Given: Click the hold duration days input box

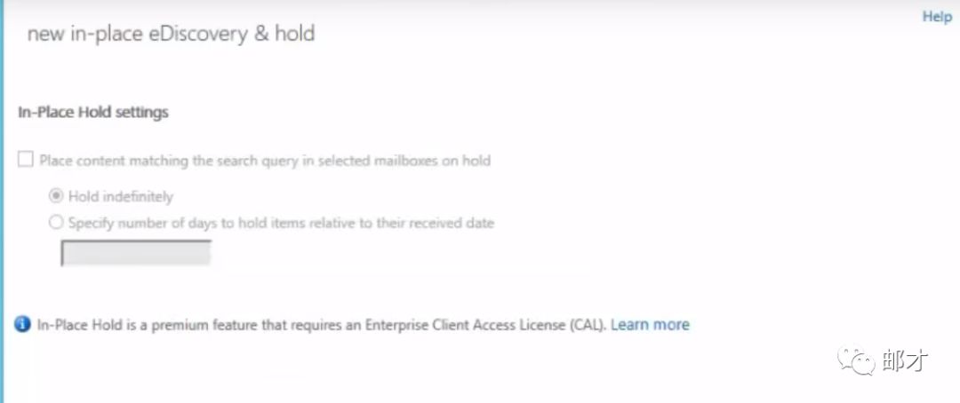Looking at the screenshot, I should [x=136, y=254].
